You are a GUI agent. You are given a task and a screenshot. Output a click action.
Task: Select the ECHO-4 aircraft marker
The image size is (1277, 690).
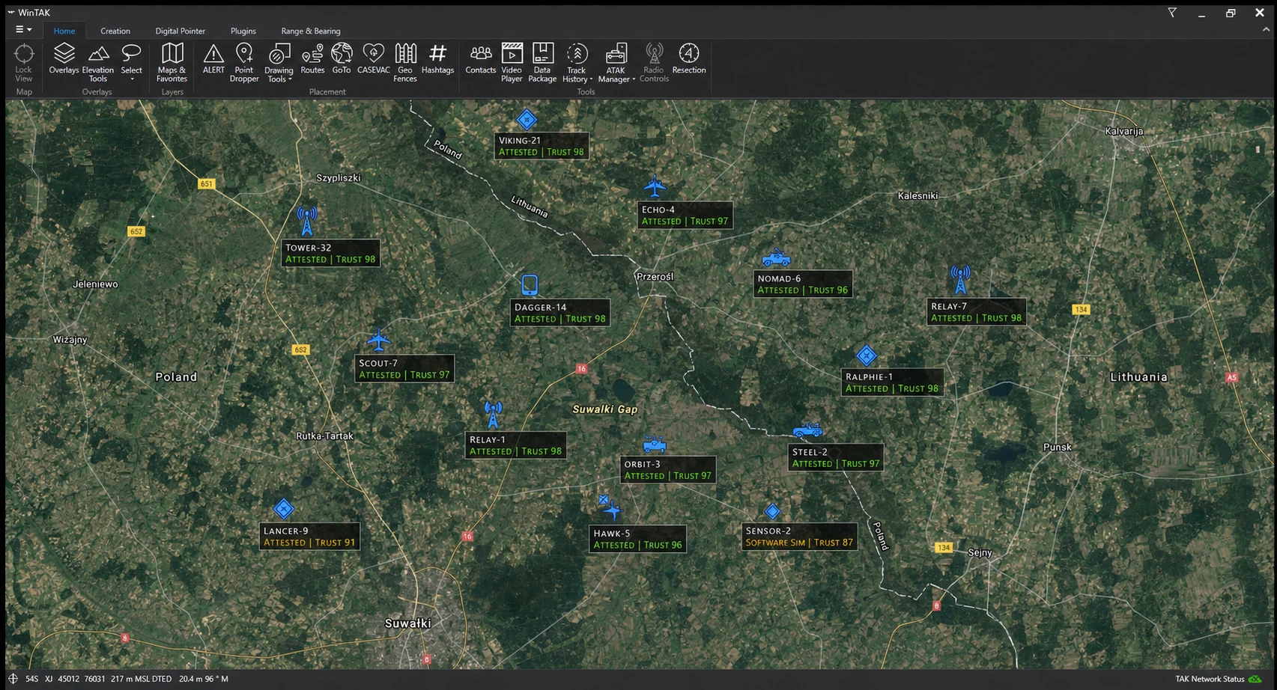pos(655,185)
